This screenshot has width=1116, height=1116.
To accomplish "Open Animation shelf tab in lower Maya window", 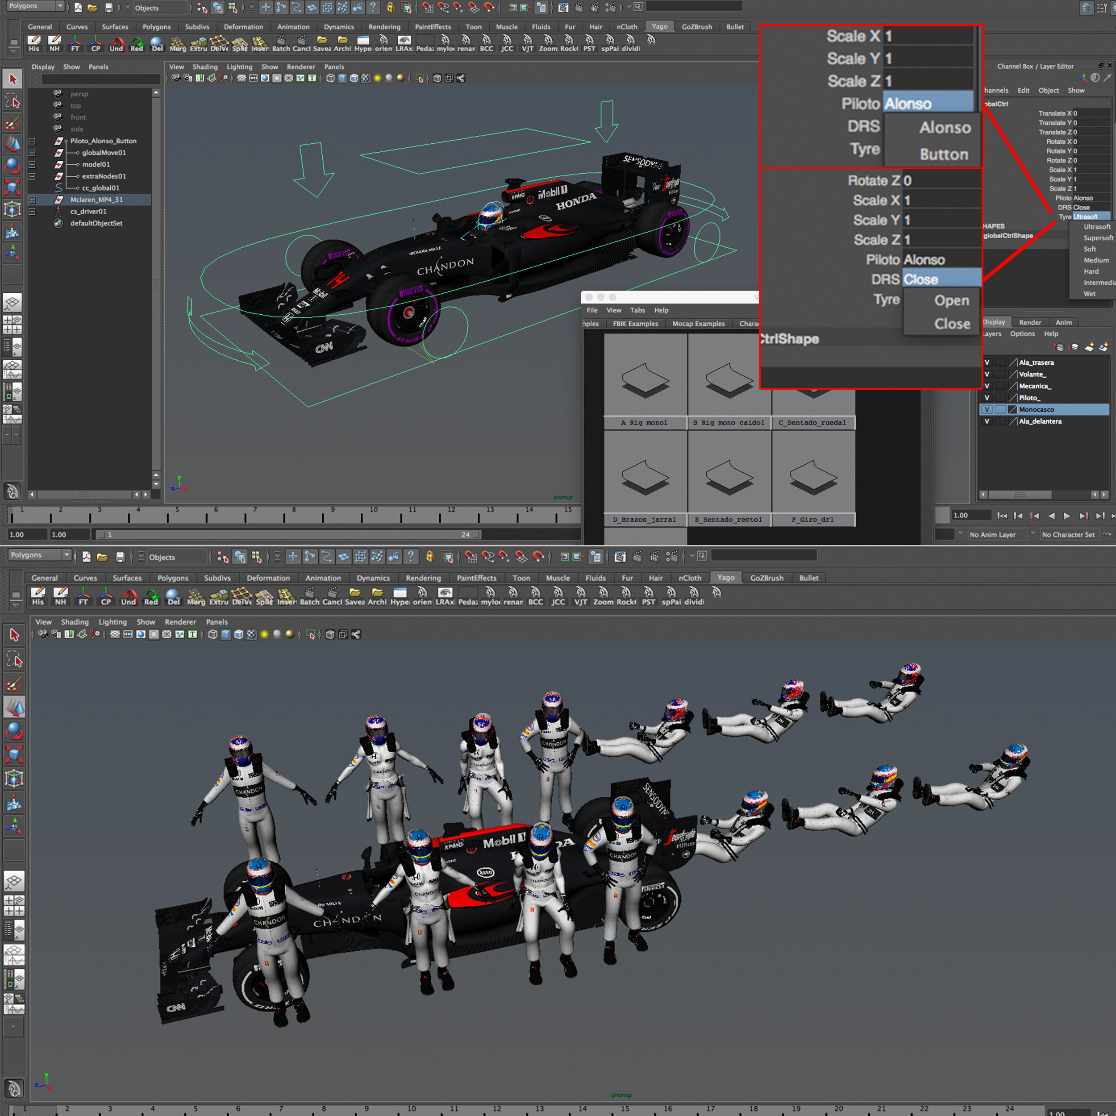I will pos(323,578).
